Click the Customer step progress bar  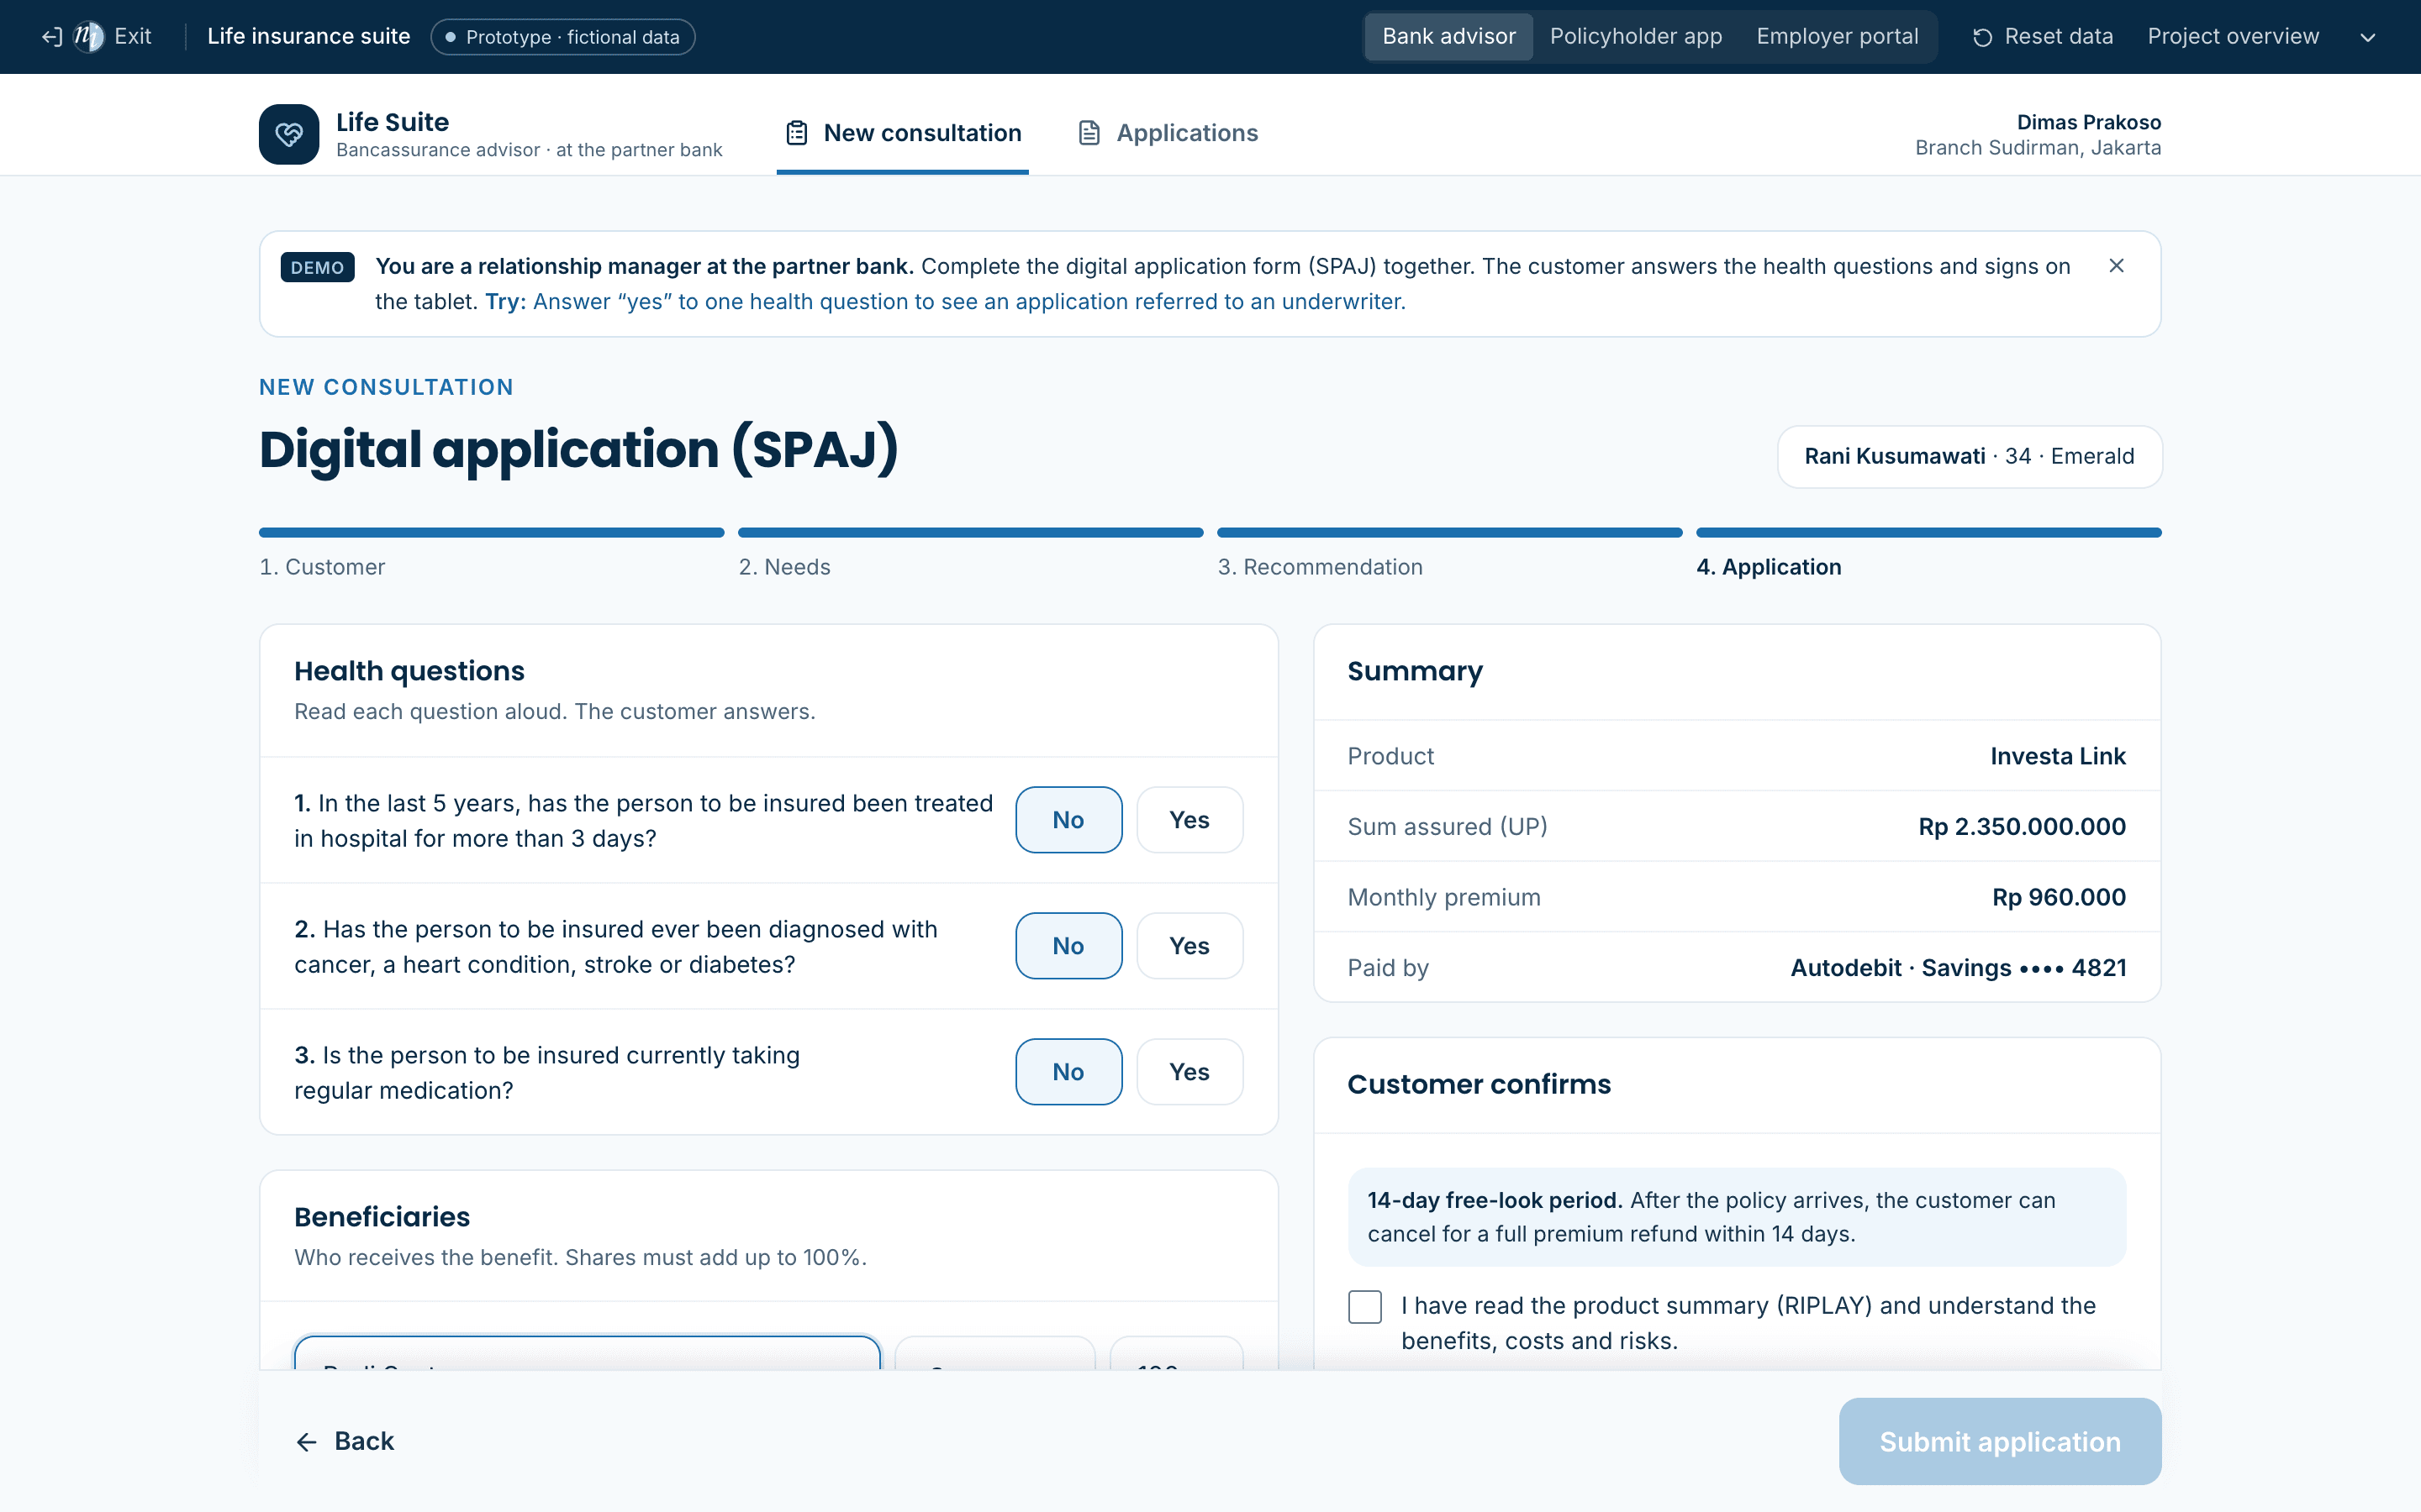(x=491, y=533)
